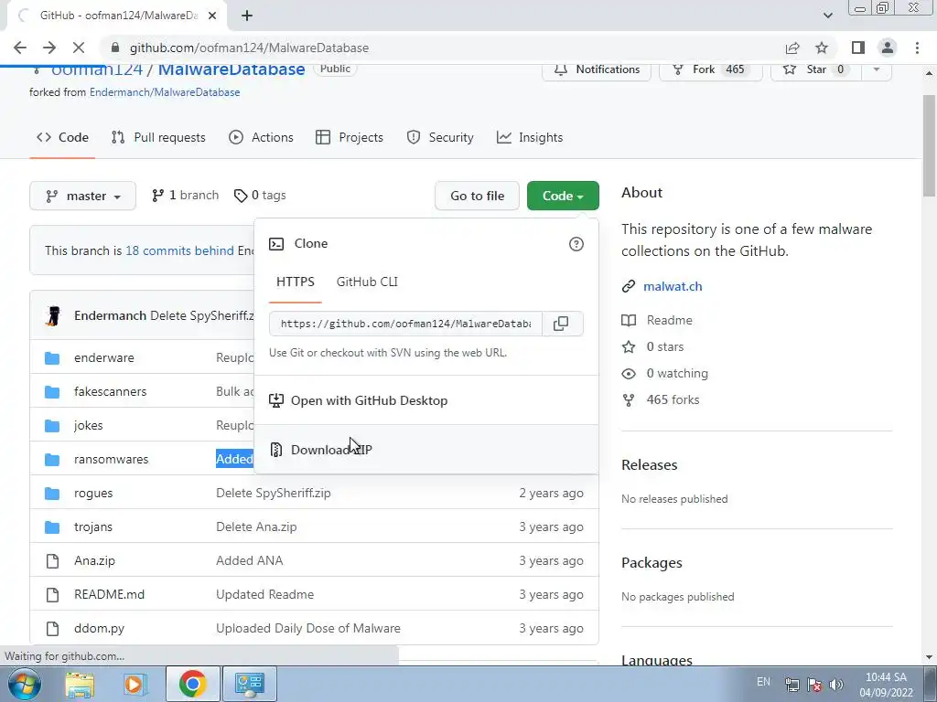Switch to the GitHub CLI clone tab
937x702 pixels.
coord(367,282)
